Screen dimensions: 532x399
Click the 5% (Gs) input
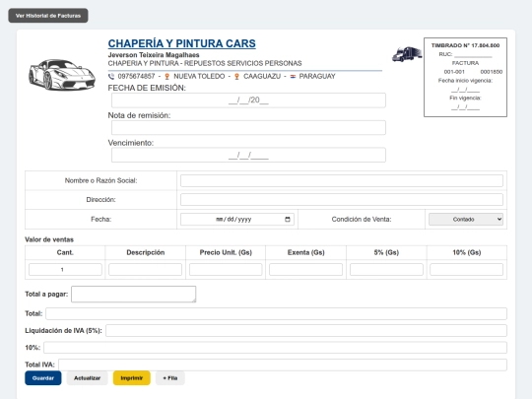coord(386,269)
